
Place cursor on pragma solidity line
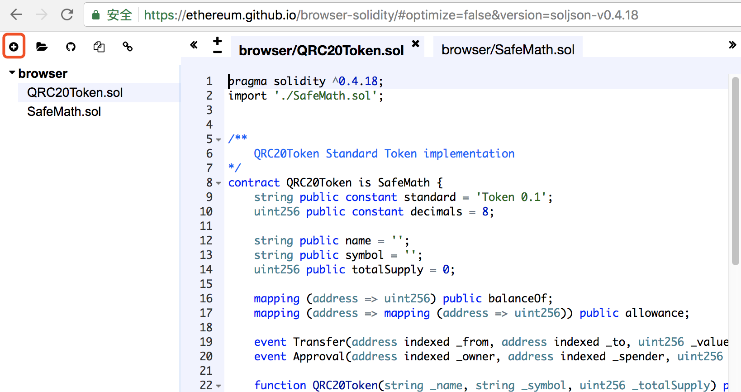tap(305, 81)
